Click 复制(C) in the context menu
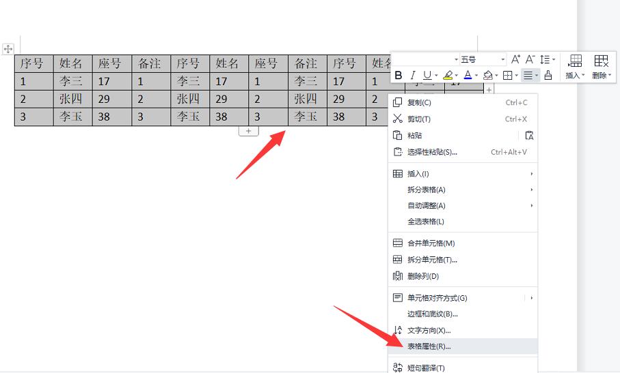The width and height of the screenshot is (620, 373). [419, 103]
